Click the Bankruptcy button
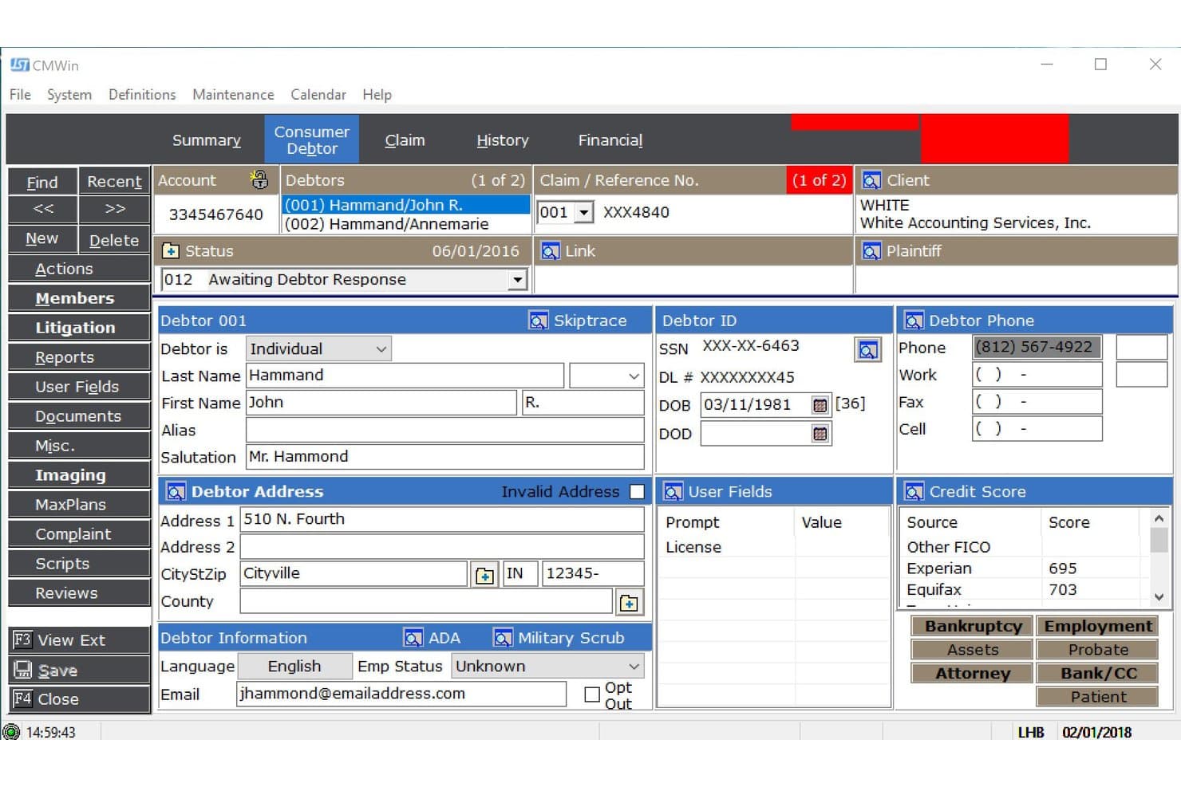 coord(973,626)
